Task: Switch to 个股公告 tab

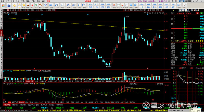Action: [x=15, y=105]
